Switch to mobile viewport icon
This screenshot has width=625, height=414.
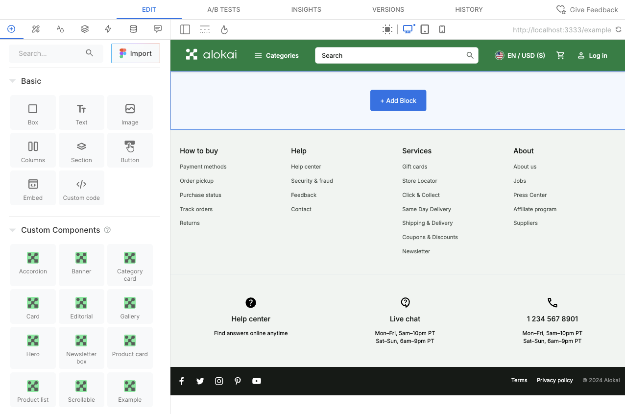tap(442, 29)
